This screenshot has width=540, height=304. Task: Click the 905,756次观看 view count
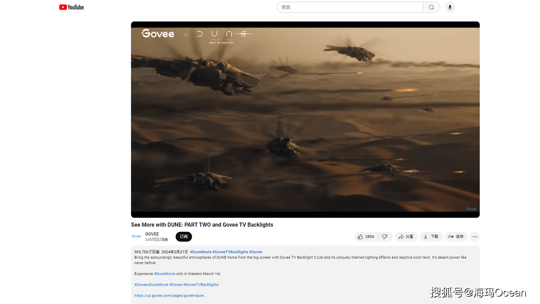pyautogui.click(x=147, y=252)
